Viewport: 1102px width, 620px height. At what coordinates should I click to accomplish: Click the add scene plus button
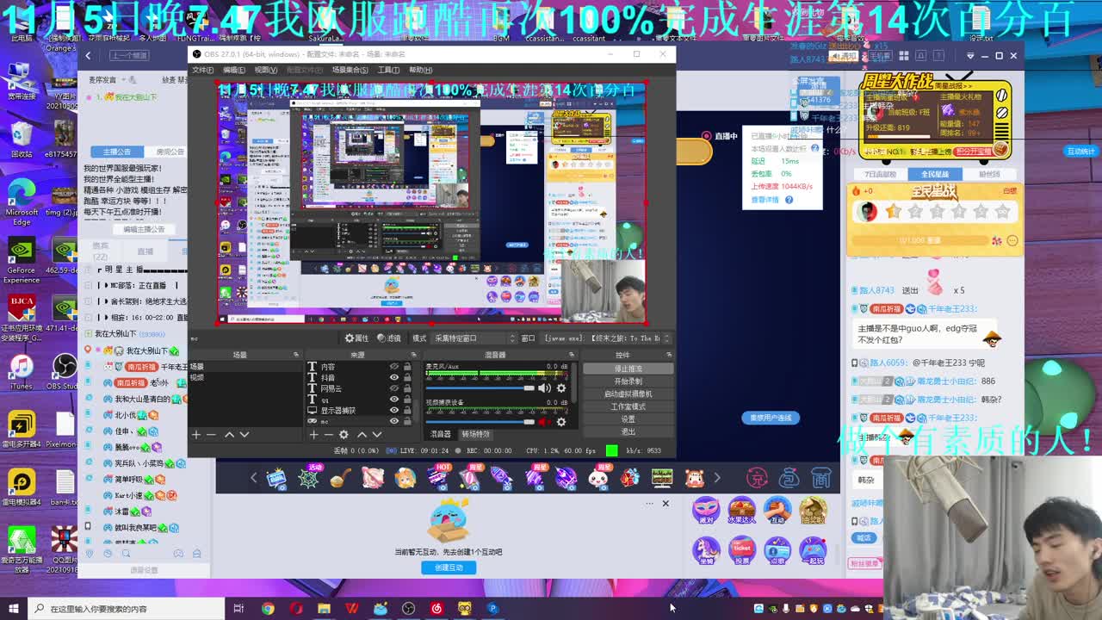coord(196,435)
